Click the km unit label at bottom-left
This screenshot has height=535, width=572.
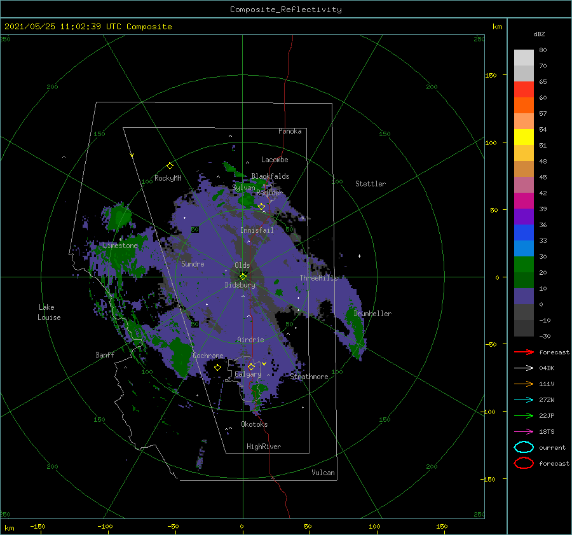[9, 528]
